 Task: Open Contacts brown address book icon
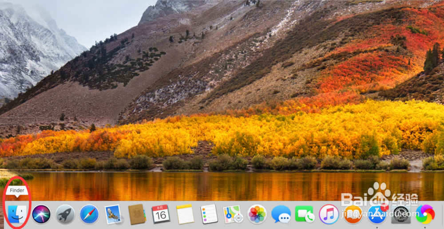tap(137, 214)
